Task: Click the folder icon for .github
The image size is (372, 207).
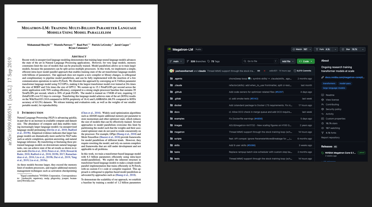Action: coord(171,92)
